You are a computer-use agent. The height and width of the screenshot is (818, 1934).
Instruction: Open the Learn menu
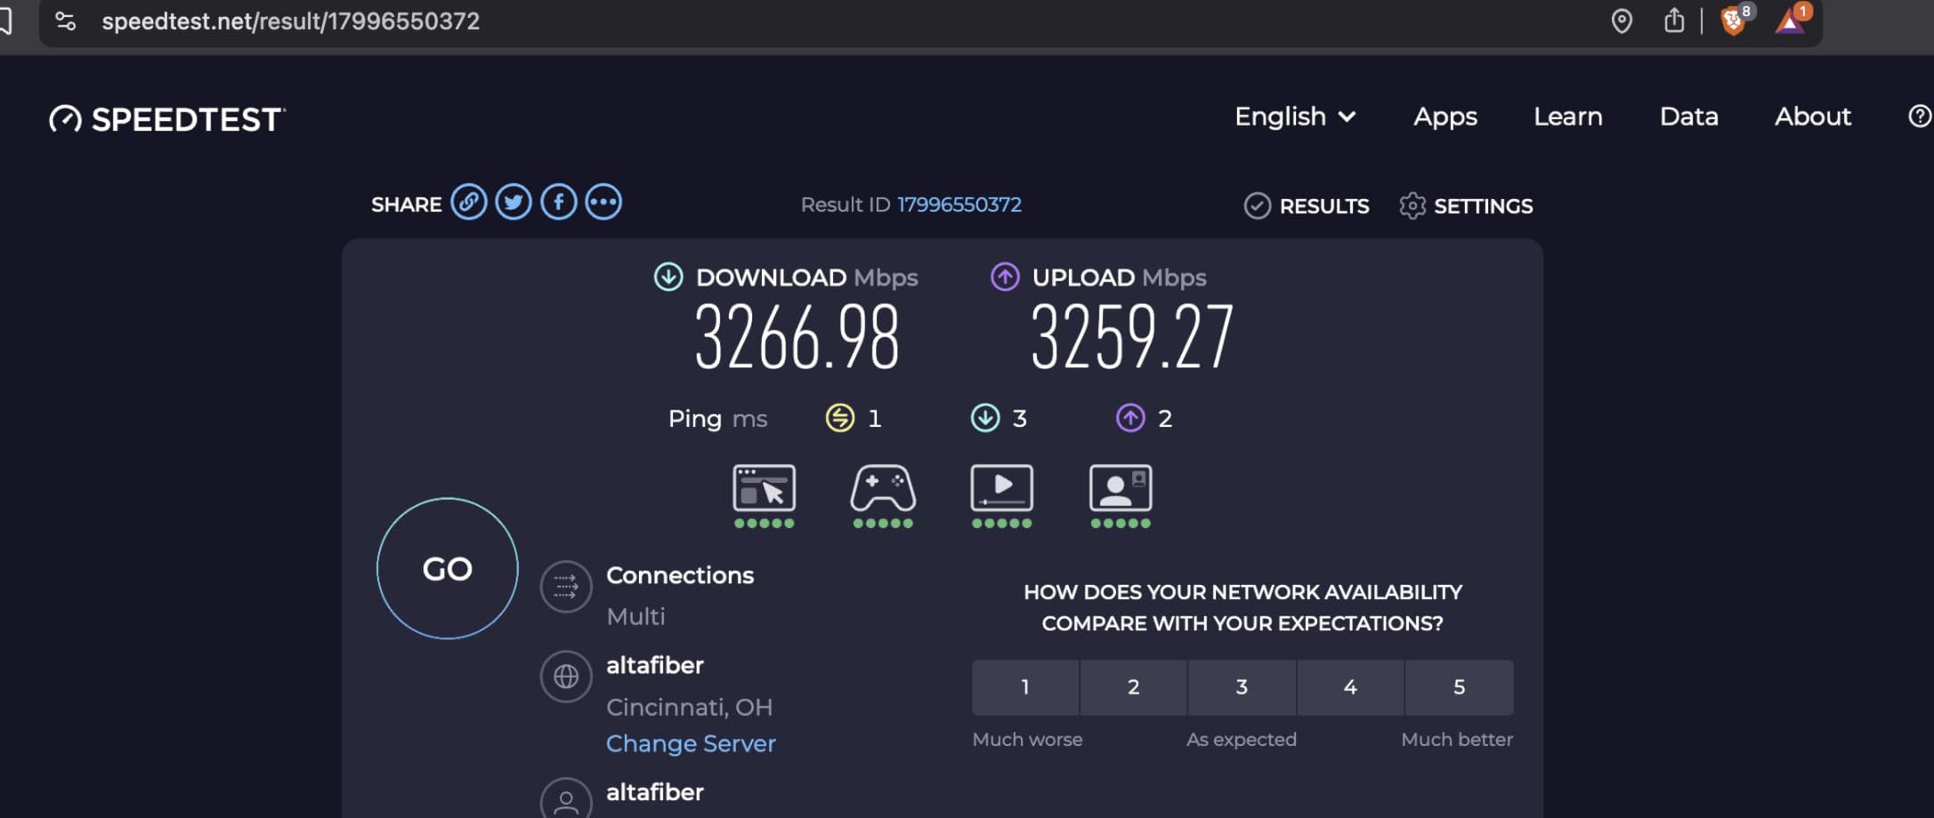point(1568,116)
